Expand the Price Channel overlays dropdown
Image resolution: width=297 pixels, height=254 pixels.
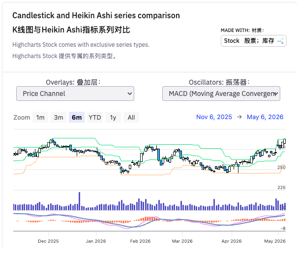pos(75,94)
